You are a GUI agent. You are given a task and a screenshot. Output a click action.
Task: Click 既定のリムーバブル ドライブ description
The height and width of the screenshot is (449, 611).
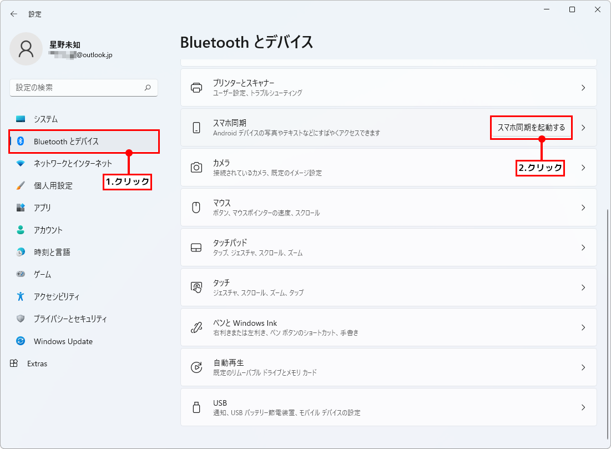pyautogui.click(x=265, y=372)
